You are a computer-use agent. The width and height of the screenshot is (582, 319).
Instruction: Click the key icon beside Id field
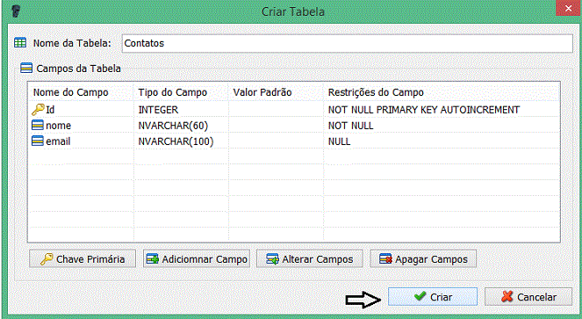[x=38, y=110]
